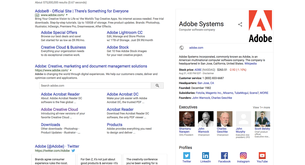Screen dimensions: 305x165
Task: Open Adobe Special Offers link
Action: 59,32
